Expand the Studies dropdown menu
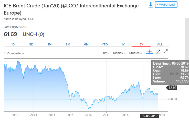 pyautogui.click(x=135, y=53)
